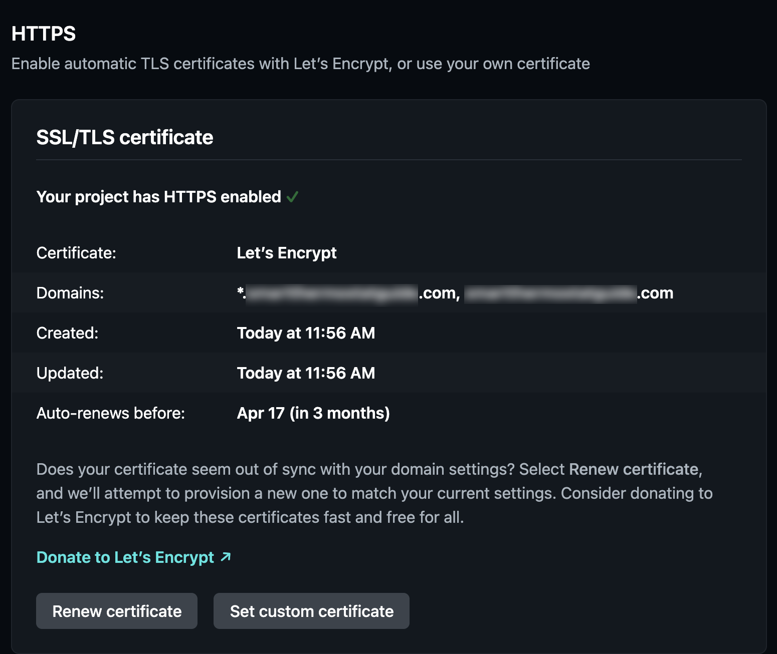This screenshot has width=777, height=654.
Task: Click the "Domains:" row label
Action: (x=70, y=293)
